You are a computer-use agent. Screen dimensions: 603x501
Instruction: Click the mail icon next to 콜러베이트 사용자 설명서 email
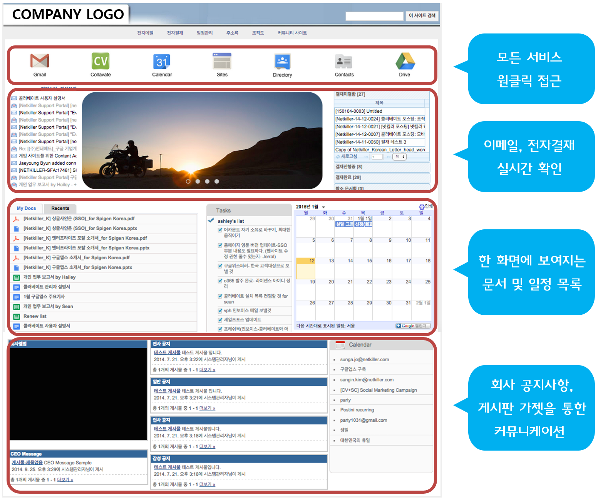[14, 98]
